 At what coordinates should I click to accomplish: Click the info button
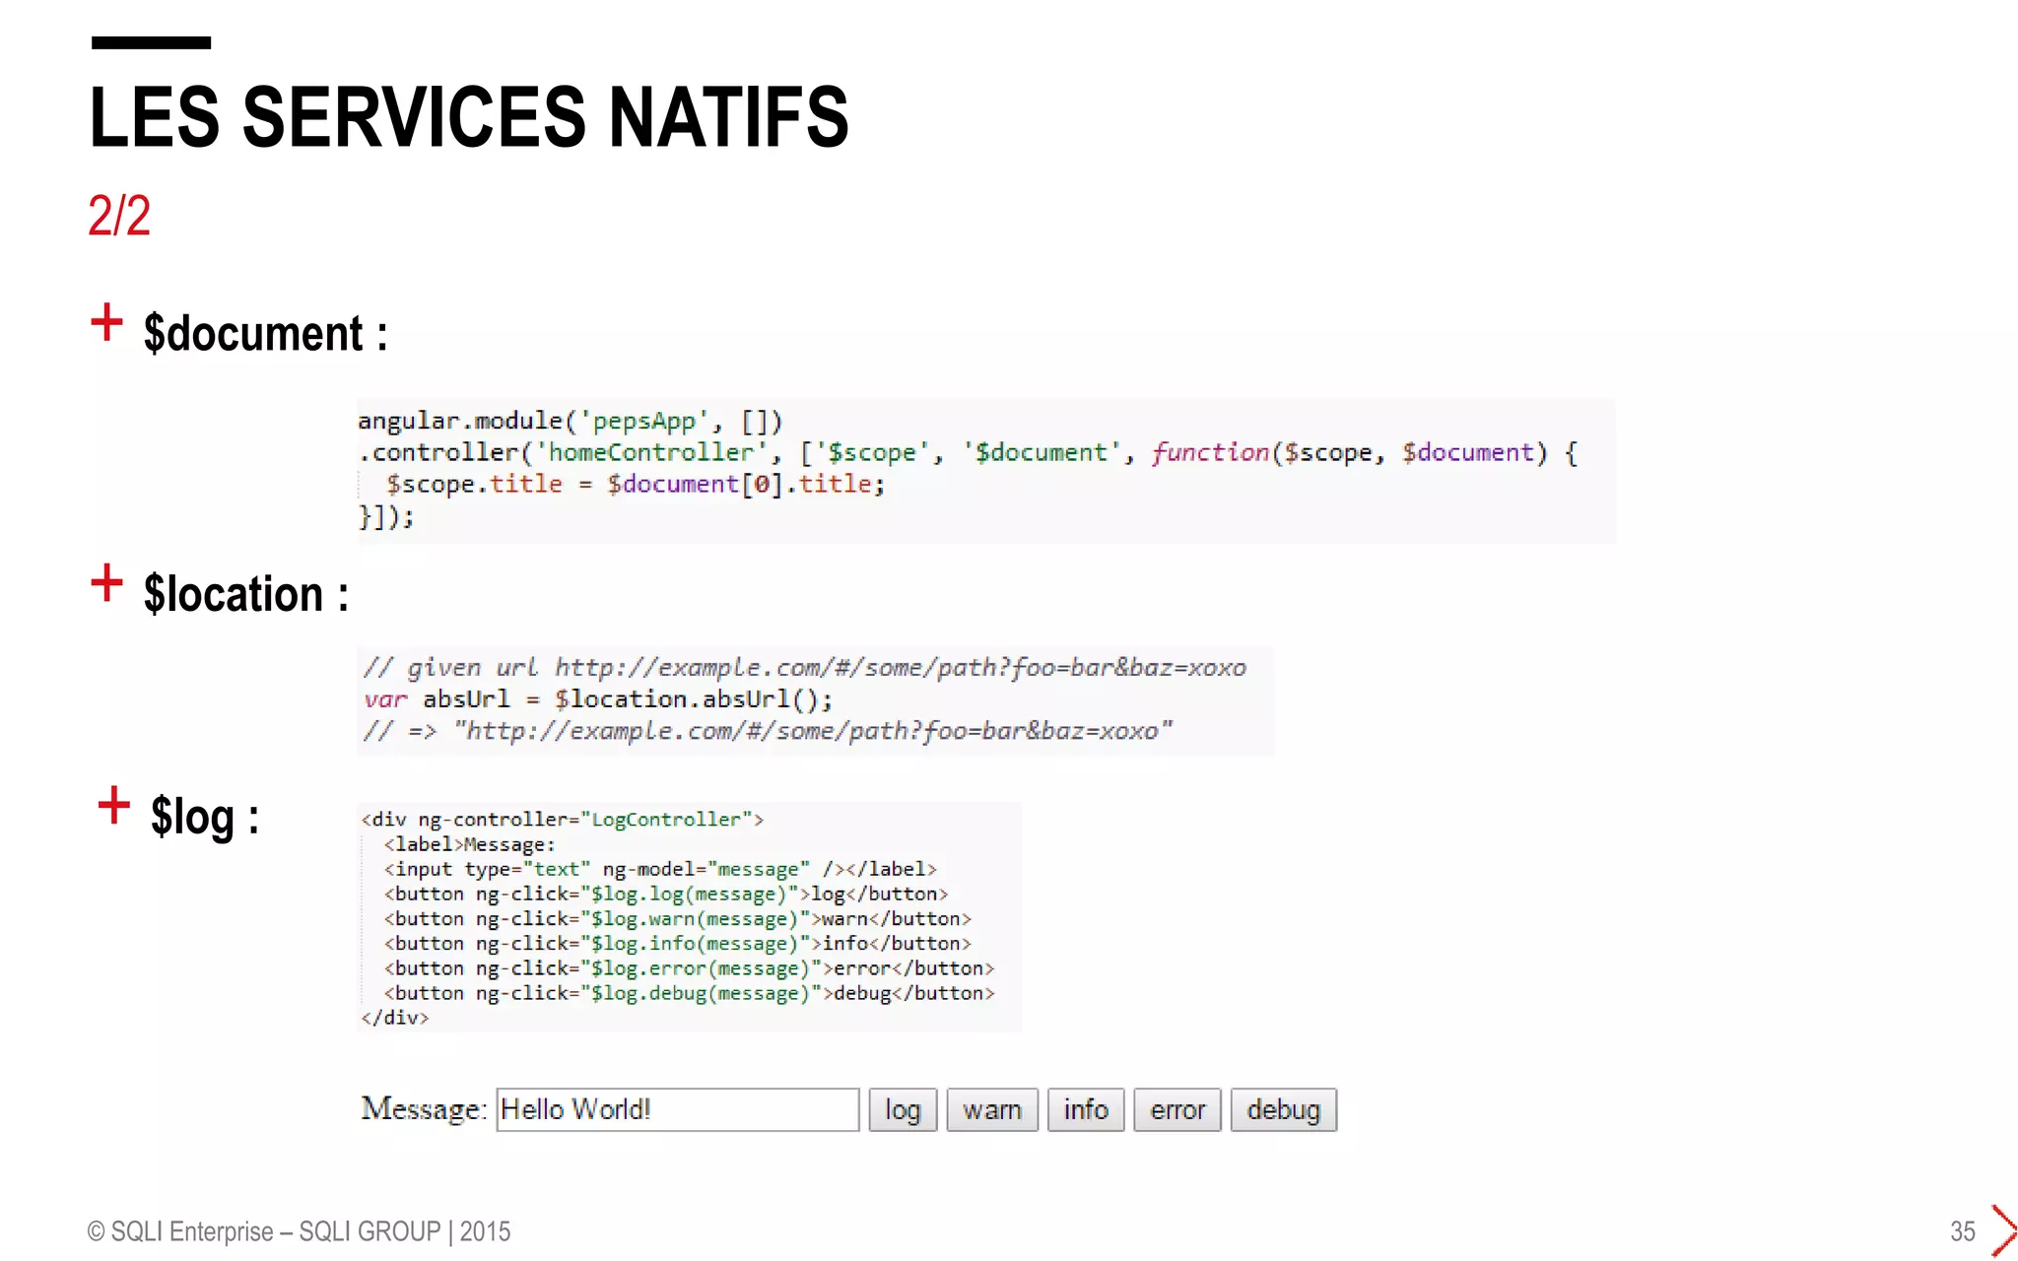[x=1086, y=1109]
